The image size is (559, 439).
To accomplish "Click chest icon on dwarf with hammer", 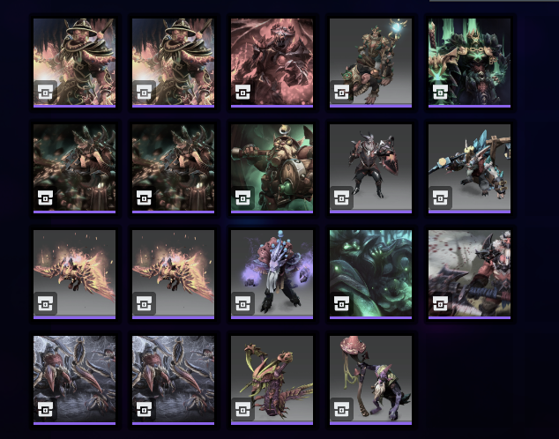I will pyautogui.click(x=242, y=197).
